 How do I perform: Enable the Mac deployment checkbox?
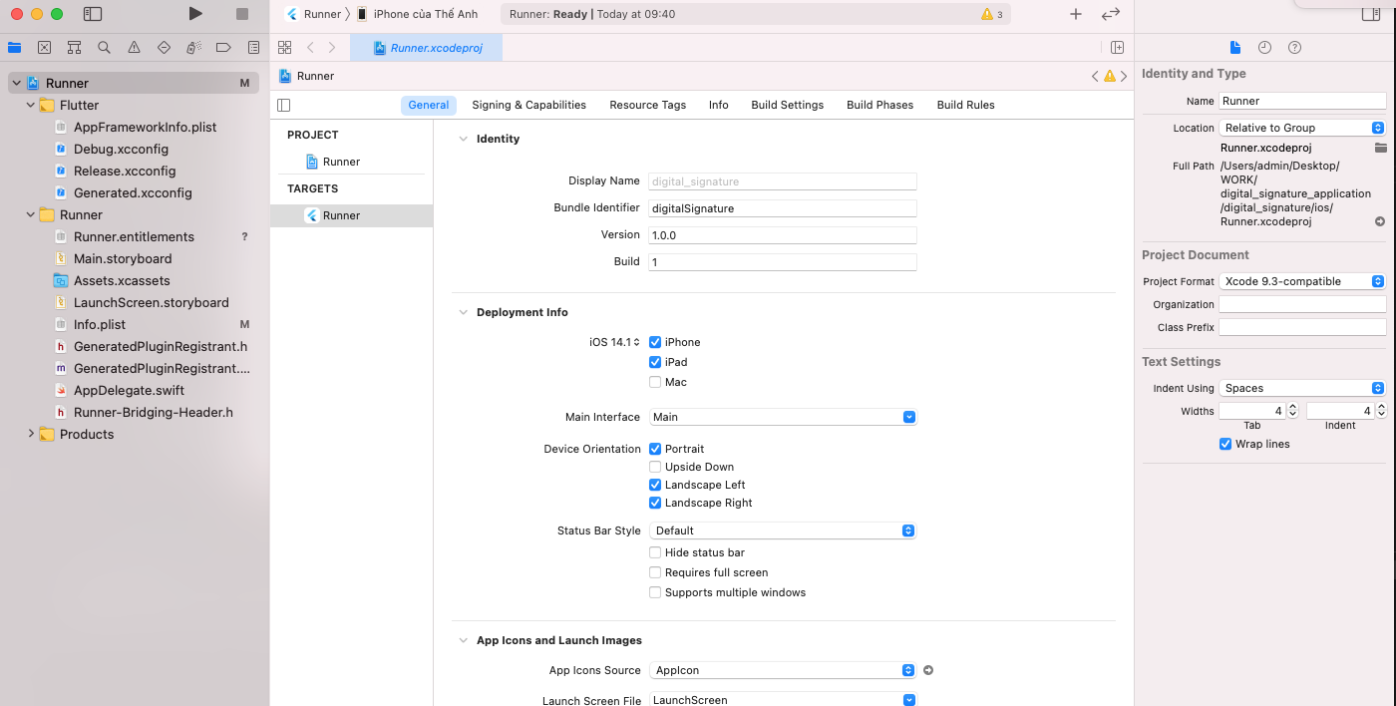(x=655, y=382)
